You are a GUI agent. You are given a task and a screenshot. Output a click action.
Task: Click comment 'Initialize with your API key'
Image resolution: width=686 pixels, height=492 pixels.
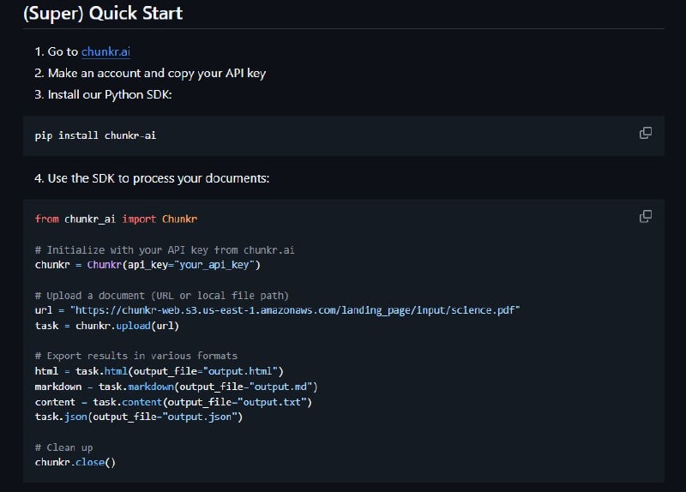coord(165,250)
